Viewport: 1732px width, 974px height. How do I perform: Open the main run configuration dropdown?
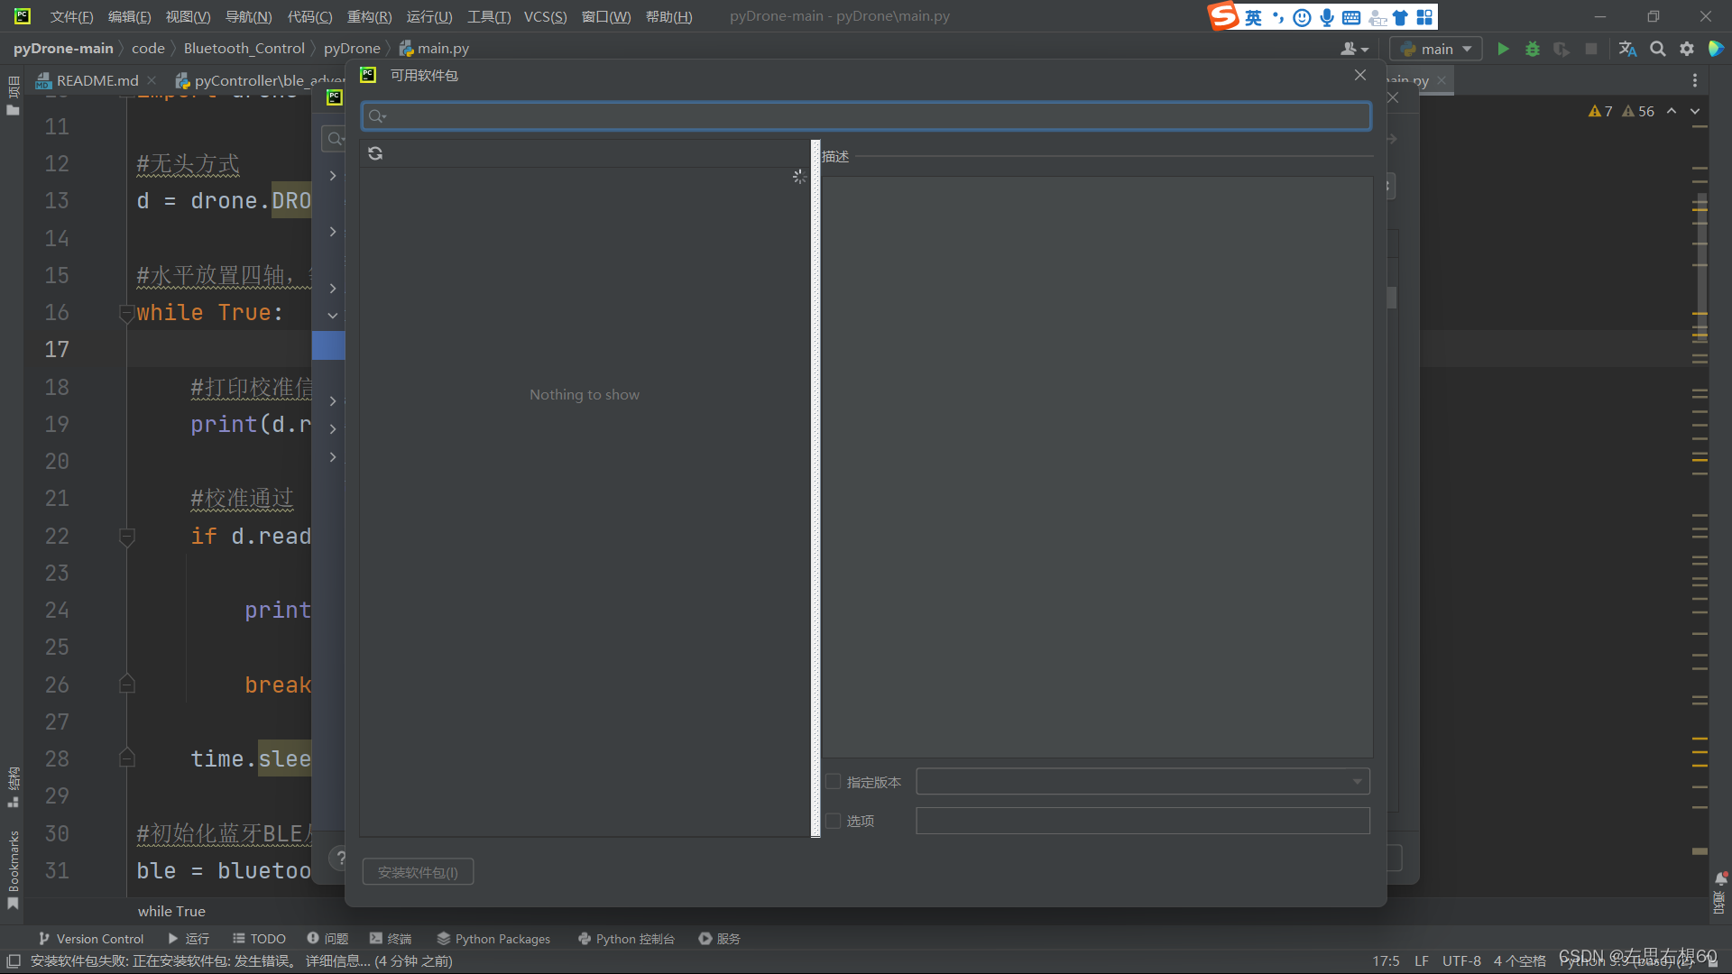(x=1436, y=49)
